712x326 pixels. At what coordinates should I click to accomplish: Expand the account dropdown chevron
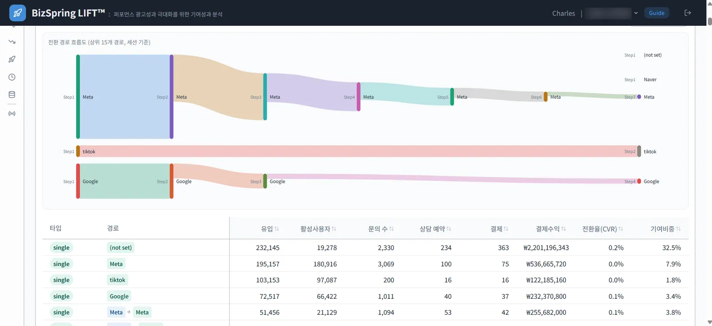click(x=636, y=13)
